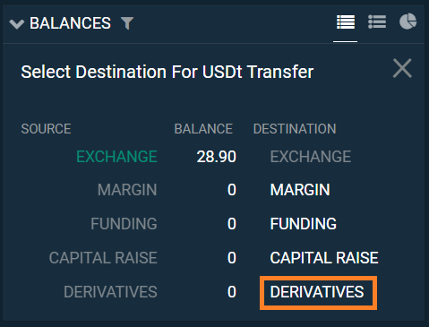Select Margin as transfer destination
429x327 pixels.
[x=300, y=190]
